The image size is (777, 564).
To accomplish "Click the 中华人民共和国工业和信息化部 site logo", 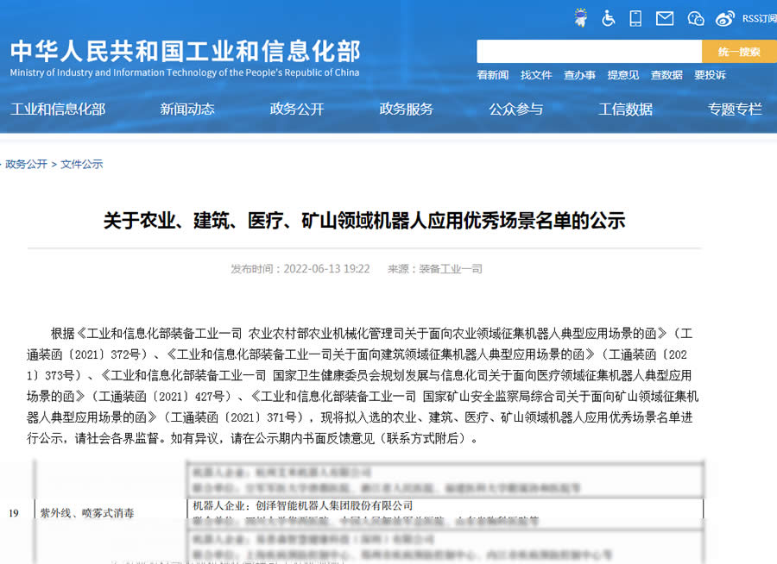I will pos(185,58).
